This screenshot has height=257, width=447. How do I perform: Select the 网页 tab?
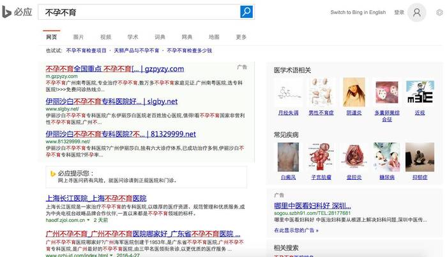(52, 37)
